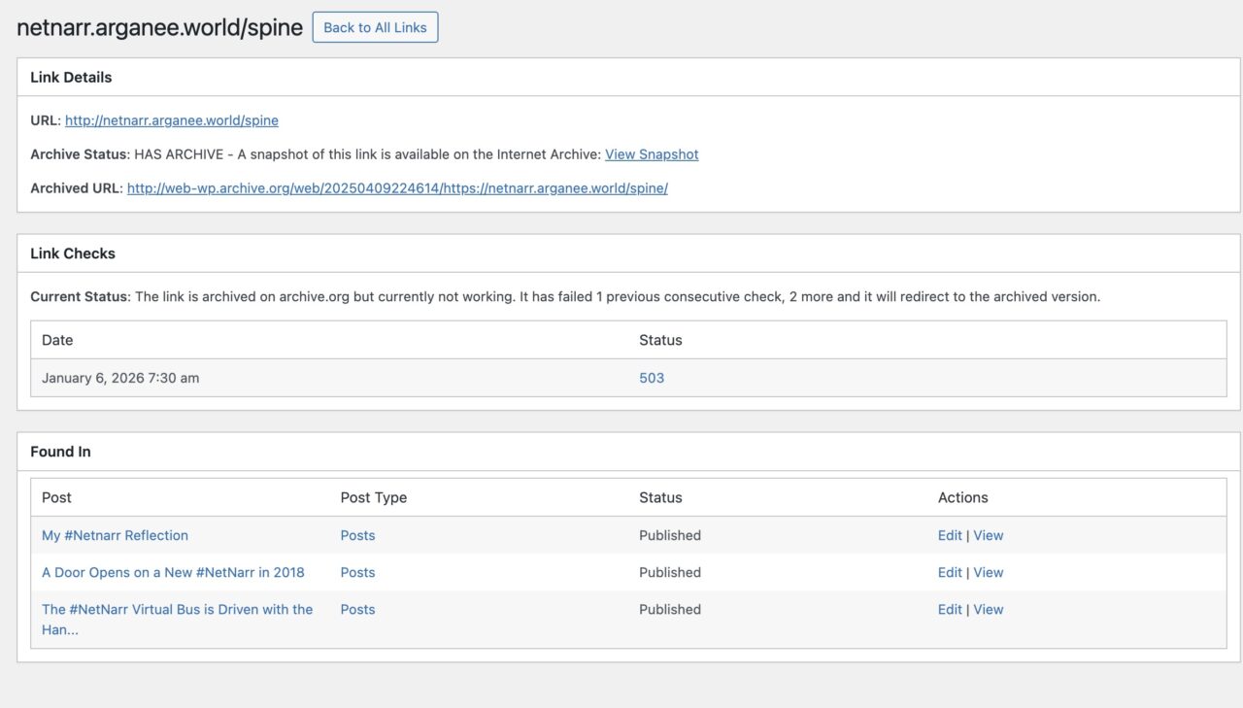Open the netnarr.arganee.world/spine URL link
1243x708 pixels.
pyautogui.click(x=171, y=120)
